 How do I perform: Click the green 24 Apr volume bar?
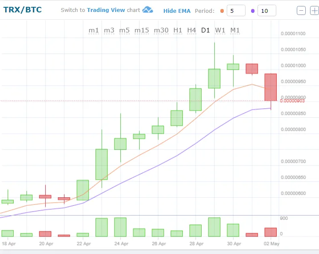click(120, 227)
